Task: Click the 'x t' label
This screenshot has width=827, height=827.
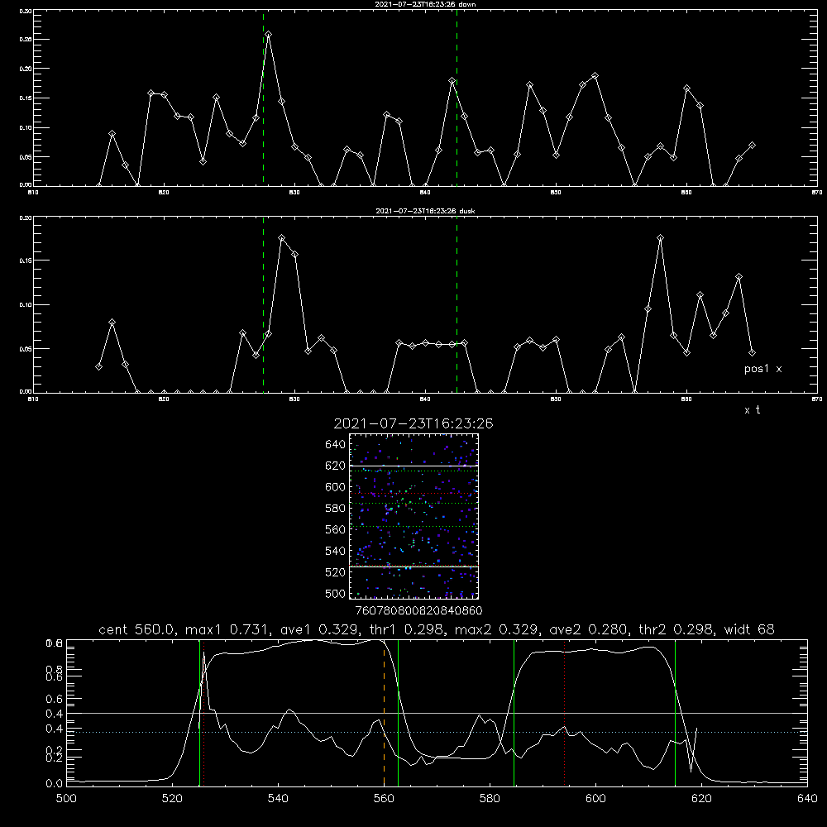Action: click(x=752, y=410)
